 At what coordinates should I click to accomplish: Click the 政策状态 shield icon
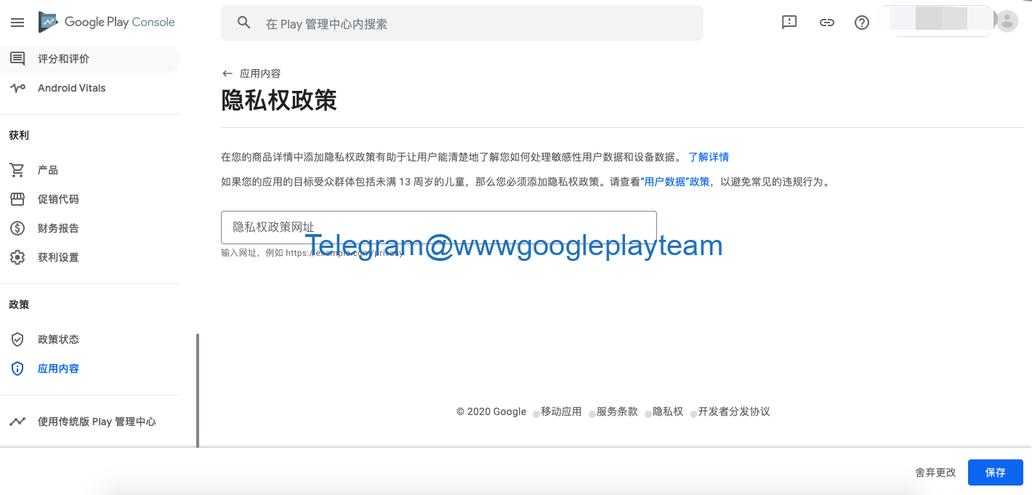(x=17, y=339)
